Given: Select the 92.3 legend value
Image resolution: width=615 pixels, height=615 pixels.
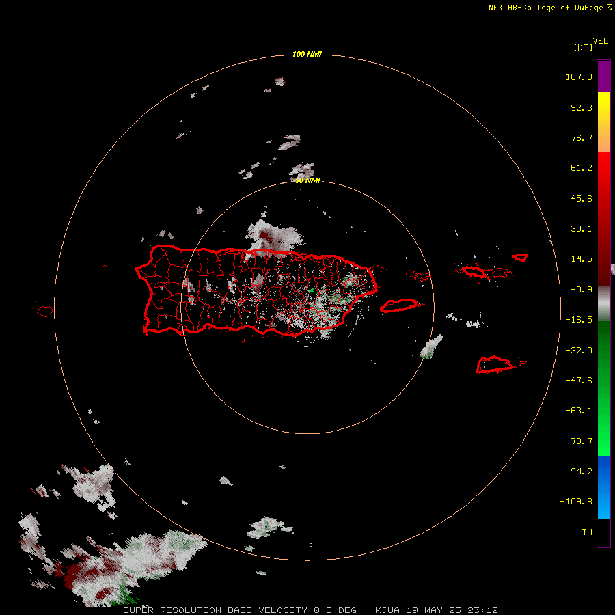Looking at the screenshot, I should click(x=582, y=107).
